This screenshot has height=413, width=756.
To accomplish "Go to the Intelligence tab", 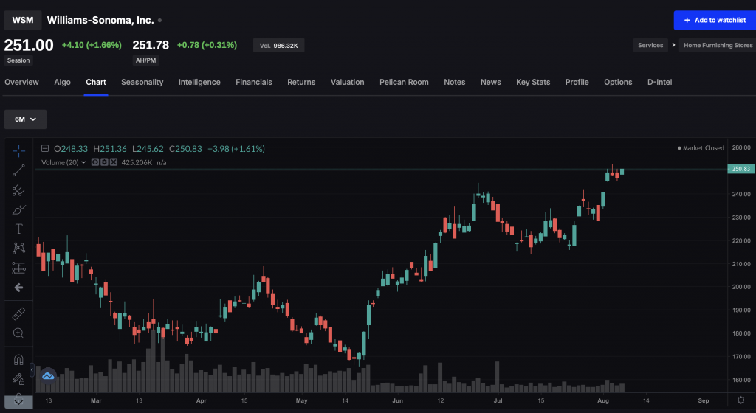I will 199,83.
